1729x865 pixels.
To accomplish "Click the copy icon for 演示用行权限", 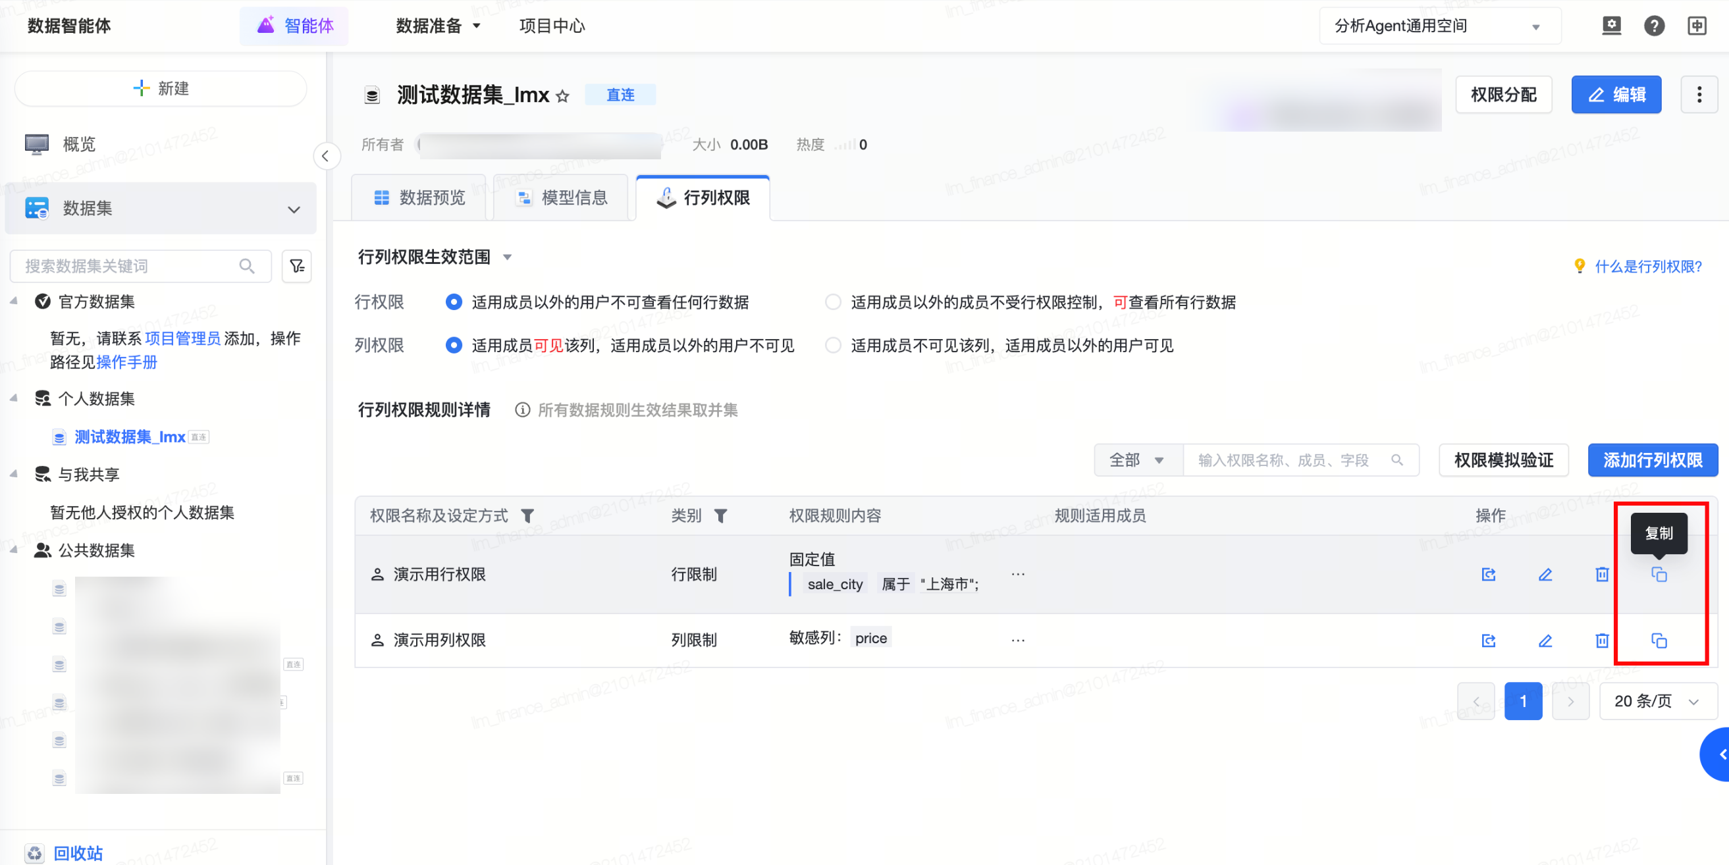I will tap(1659, 575).
